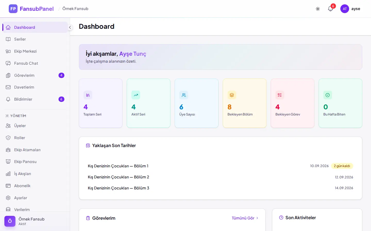Go to Dashboard in the sidebar
Image resolution: width=371 pixels, height=231 pixels.
click(x=35, y=27)
